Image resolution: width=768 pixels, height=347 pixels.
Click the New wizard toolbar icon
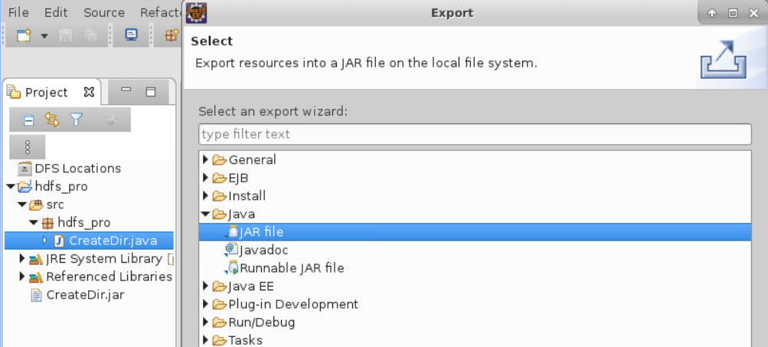tap(23, 35)
